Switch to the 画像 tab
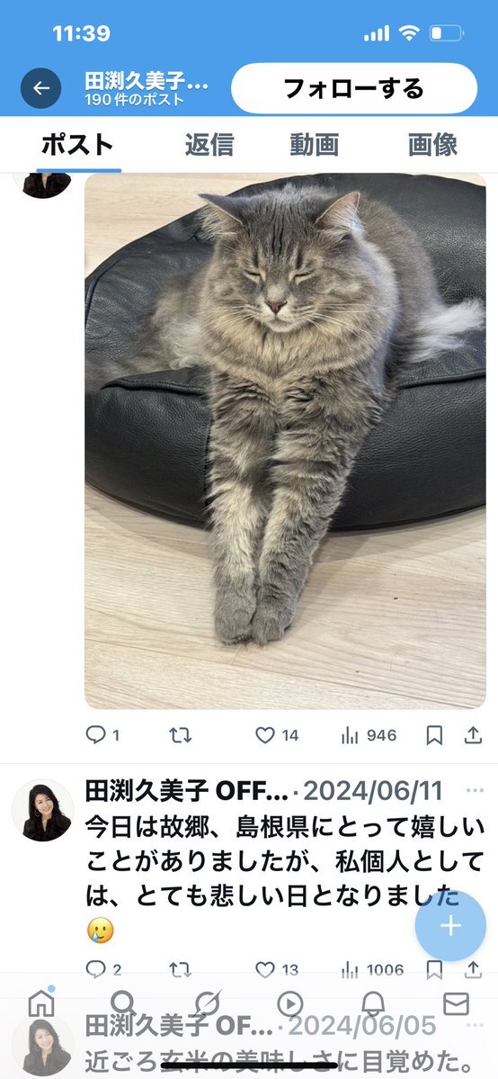This screenshot has width=498, height=1079. [432, 145]
